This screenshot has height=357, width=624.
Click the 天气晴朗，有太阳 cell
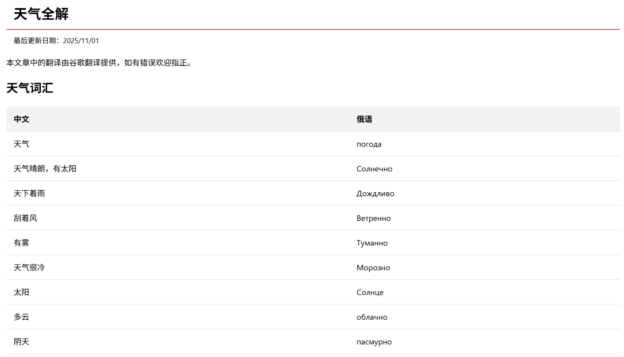coord(45,169)
